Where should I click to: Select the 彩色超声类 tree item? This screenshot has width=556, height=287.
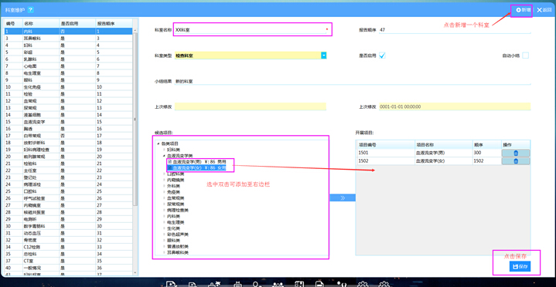178,234
